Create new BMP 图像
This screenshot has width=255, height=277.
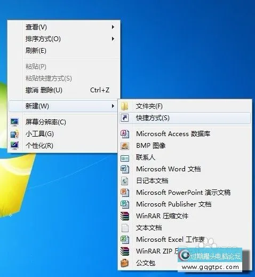pos(185,146)
